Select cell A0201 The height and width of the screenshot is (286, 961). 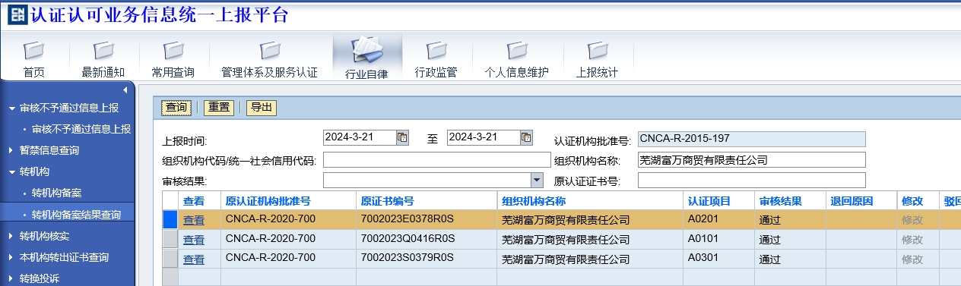[718, 220]
